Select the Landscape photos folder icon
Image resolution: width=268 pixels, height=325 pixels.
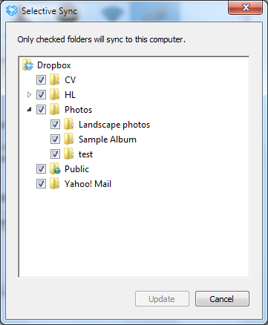click(x=68, y=125)
